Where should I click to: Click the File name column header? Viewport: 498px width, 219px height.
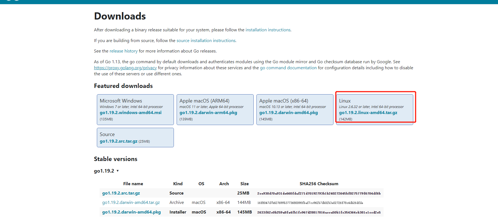click(133, 184)
